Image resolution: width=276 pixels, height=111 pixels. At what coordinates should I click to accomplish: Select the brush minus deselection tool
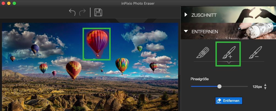(x=255, y=52)
